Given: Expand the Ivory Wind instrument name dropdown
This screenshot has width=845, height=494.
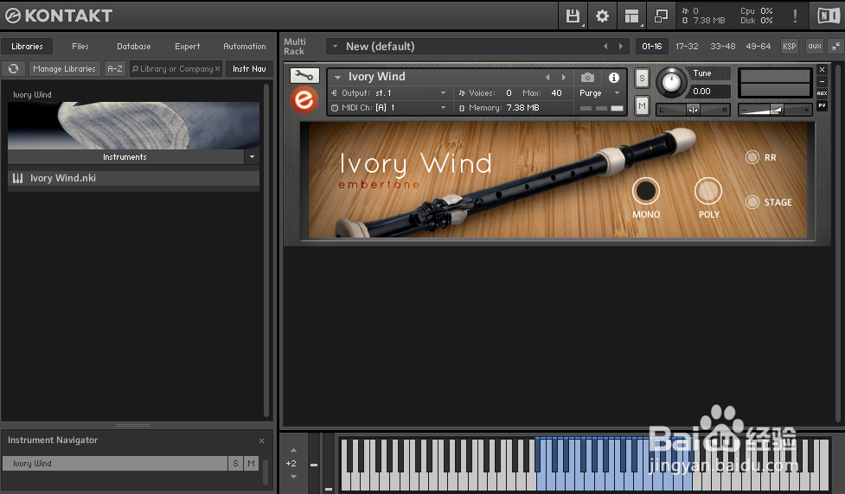Looking at the screenshot, I should coord(337,77).
